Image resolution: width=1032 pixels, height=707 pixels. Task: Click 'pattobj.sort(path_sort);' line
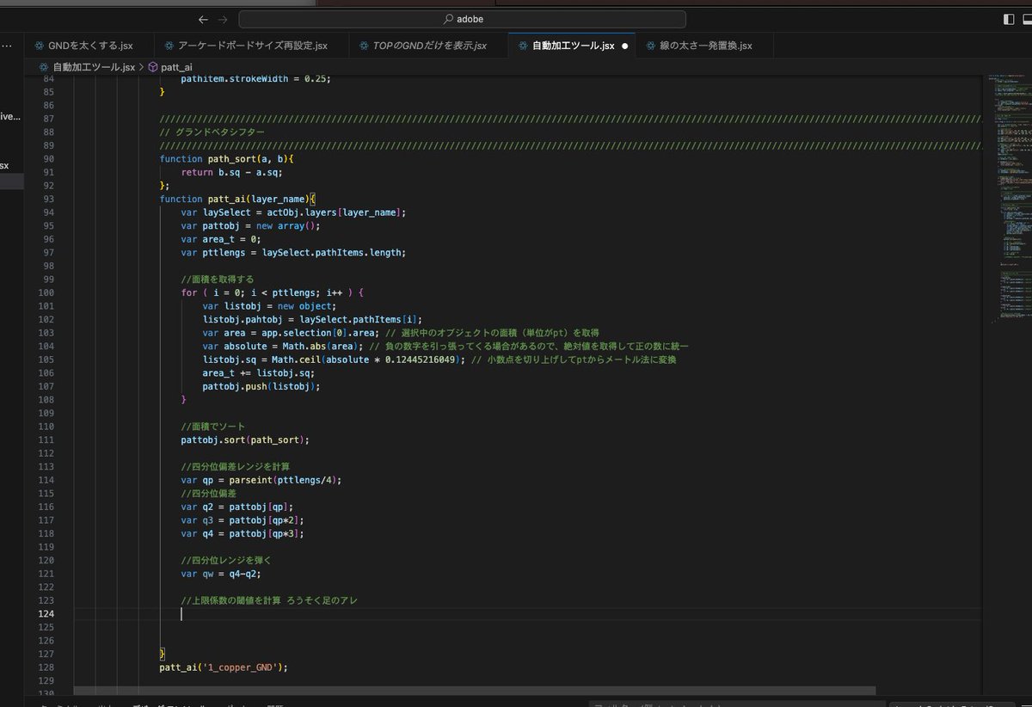coord(245,440)
